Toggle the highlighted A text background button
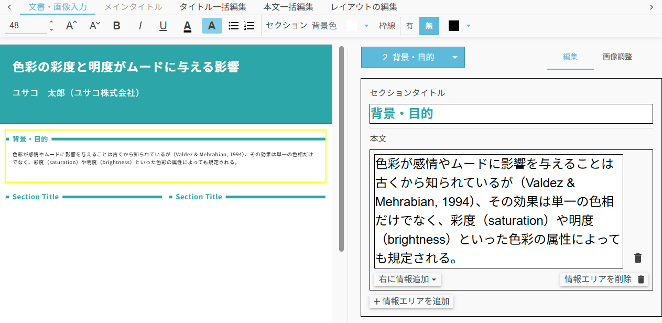Viewport: 662px width, 323px height. tap(212, 26)
